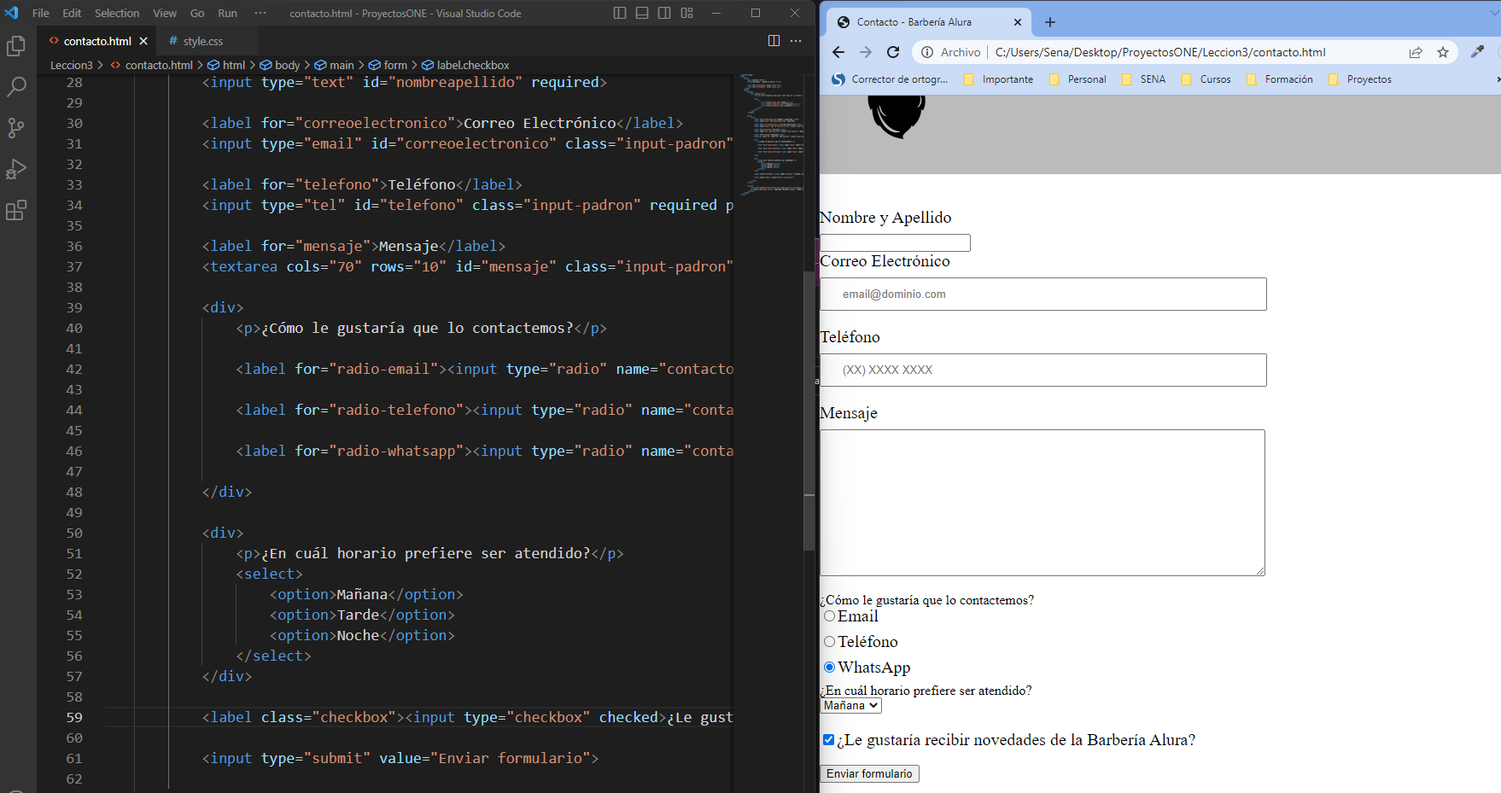1501x793 pixels.
Task: Go back in Chrome browser
Action: 838,52
